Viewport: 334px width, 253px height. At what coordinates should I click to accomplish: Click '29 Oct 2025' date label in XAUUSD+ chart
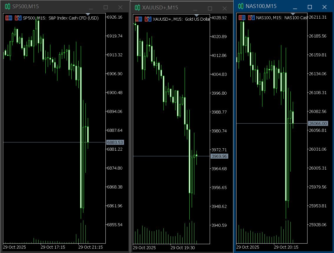(144, 248)
